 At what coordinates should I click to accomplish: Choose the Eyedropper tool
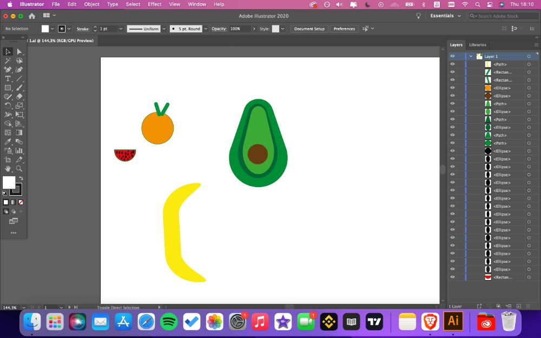coord(8,142)
